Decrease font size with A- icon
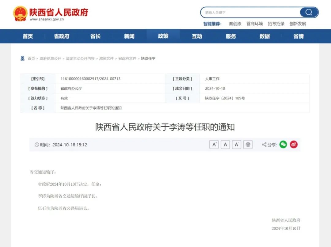 click(x=236, y=144)
